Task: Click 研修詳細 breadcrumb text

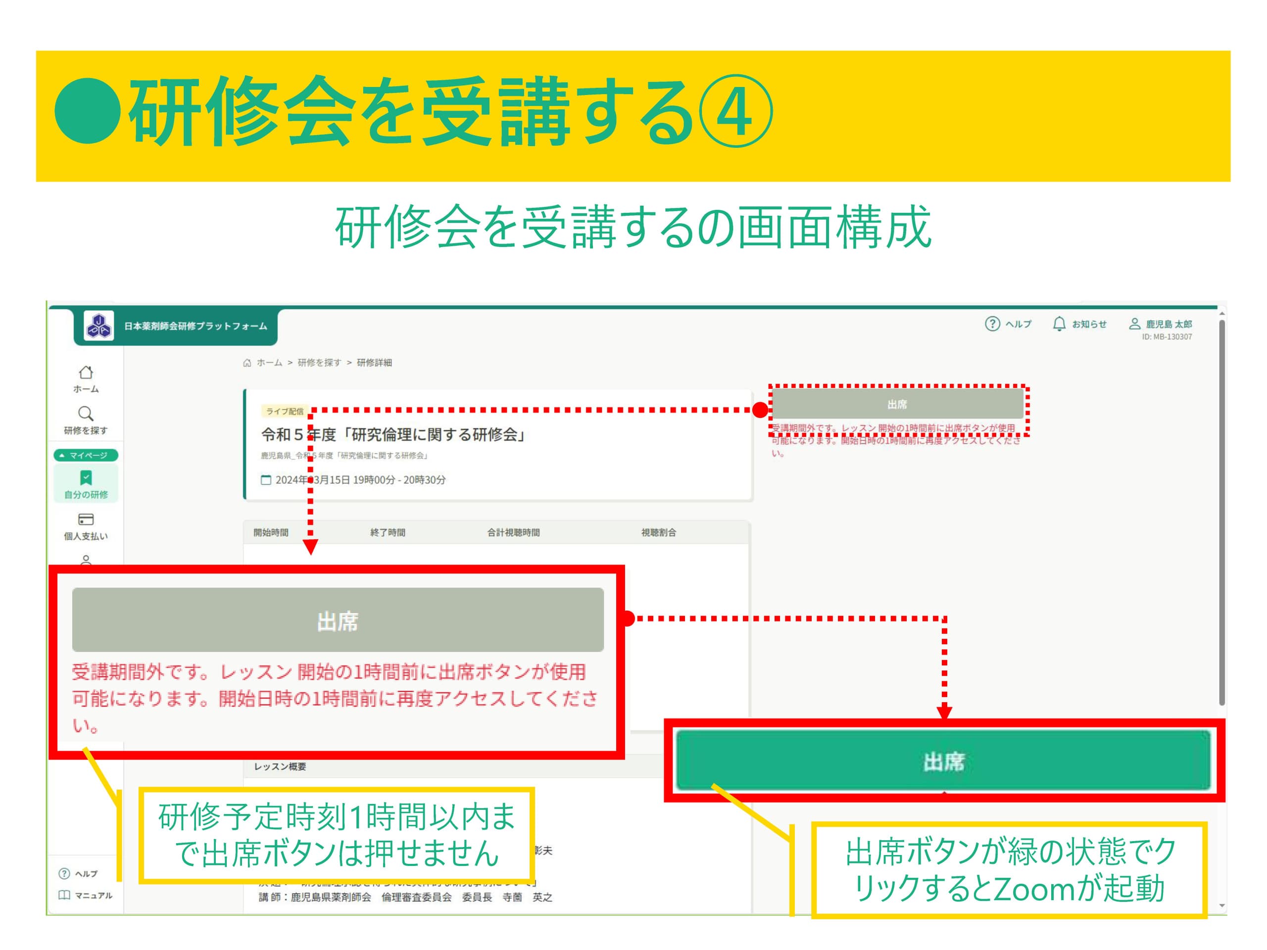Action: pyautogui.click(x=374, y=363)
